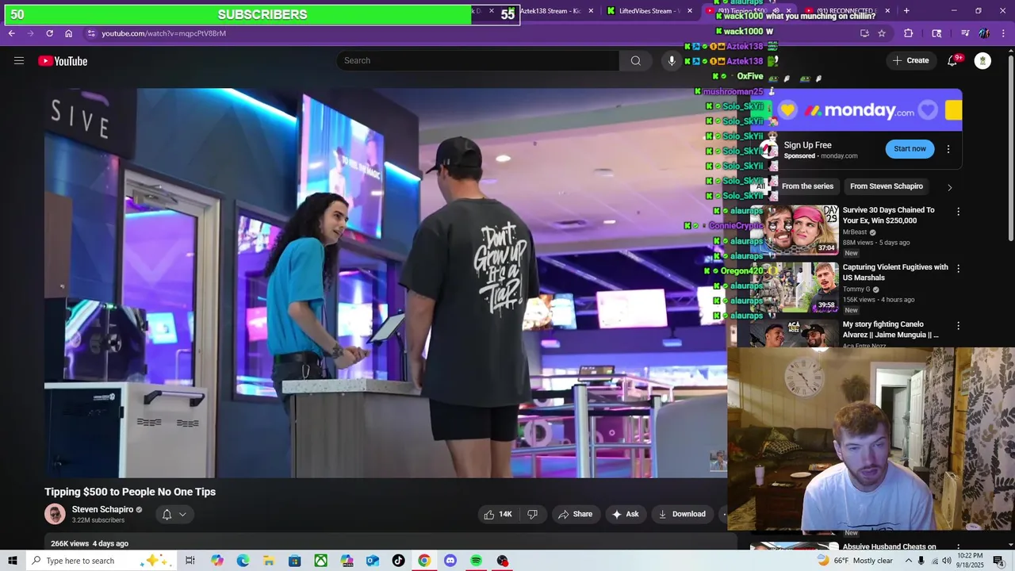Ask about the video with Ask button

pos(625,514)
